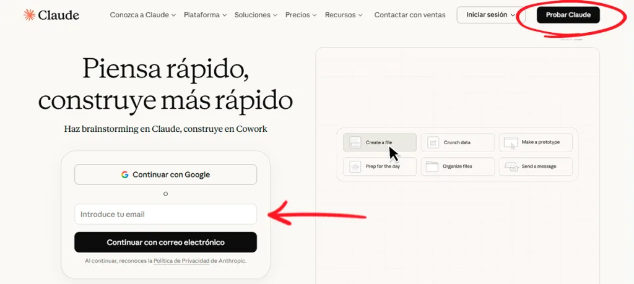
Task: Open the Iniciar sesión dropdown button
Action: coord(491,15)
